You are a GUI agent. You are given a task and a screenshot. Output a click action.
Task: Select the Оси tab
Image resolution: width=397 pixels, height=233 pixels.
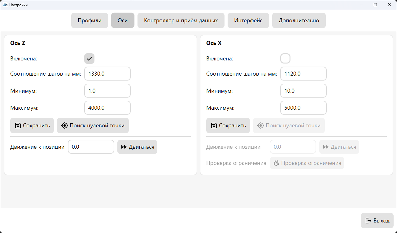point(123,20)
